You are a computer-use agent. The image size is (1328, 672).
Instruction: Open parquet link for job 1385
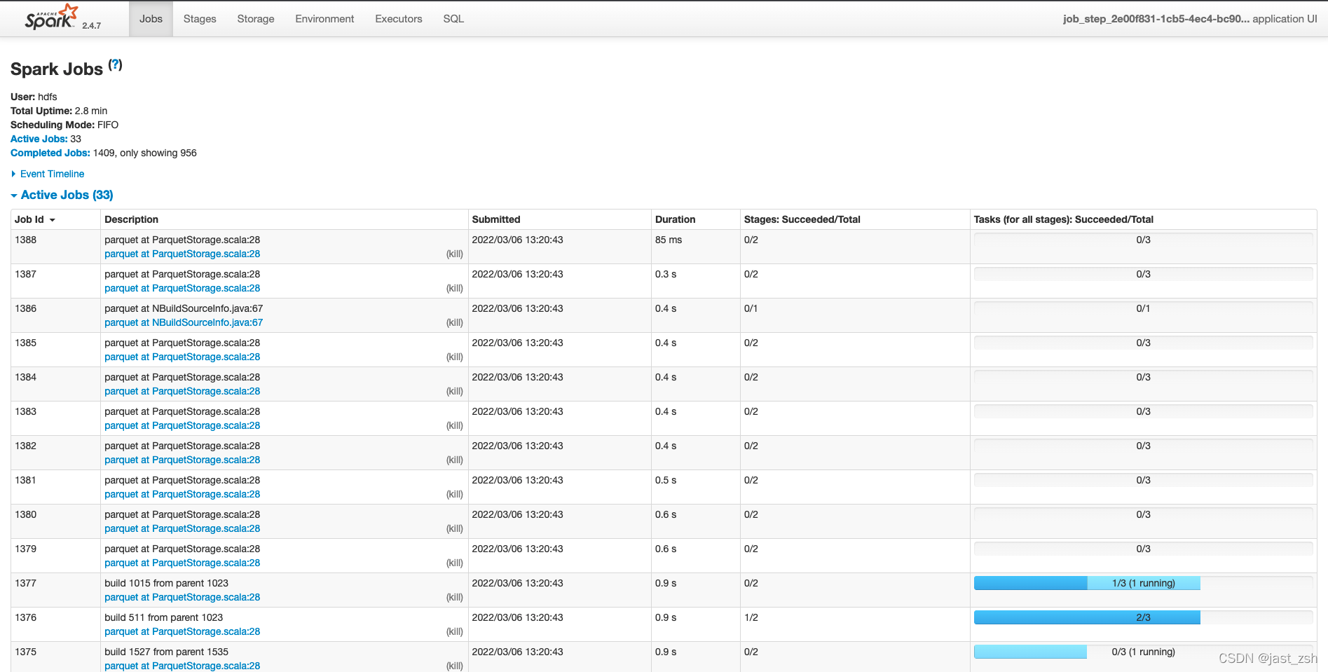(x=182, y=357)
